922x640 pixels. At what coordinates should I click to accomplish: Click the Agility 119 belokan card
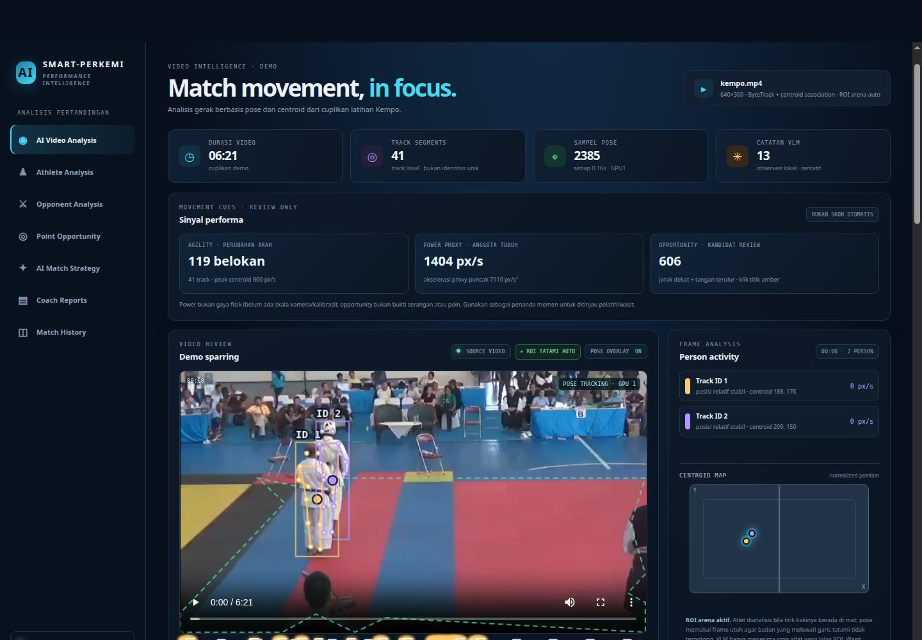coord(294,264)
